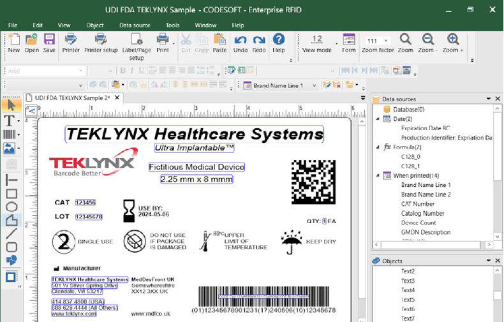The height and width of the screenshot is (322, 504).
Task: Open the Data source menu
Action: pyautogui.click(x=135, y=25)
